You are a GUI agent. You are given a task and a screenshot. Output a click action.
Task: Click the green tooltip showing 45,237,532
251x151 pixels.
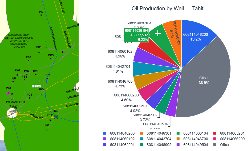click(136, 35)
